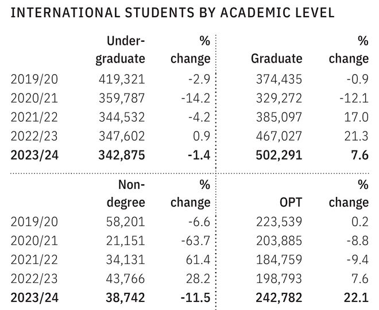Click the bold OPT change 22.1

coord(356,299)
